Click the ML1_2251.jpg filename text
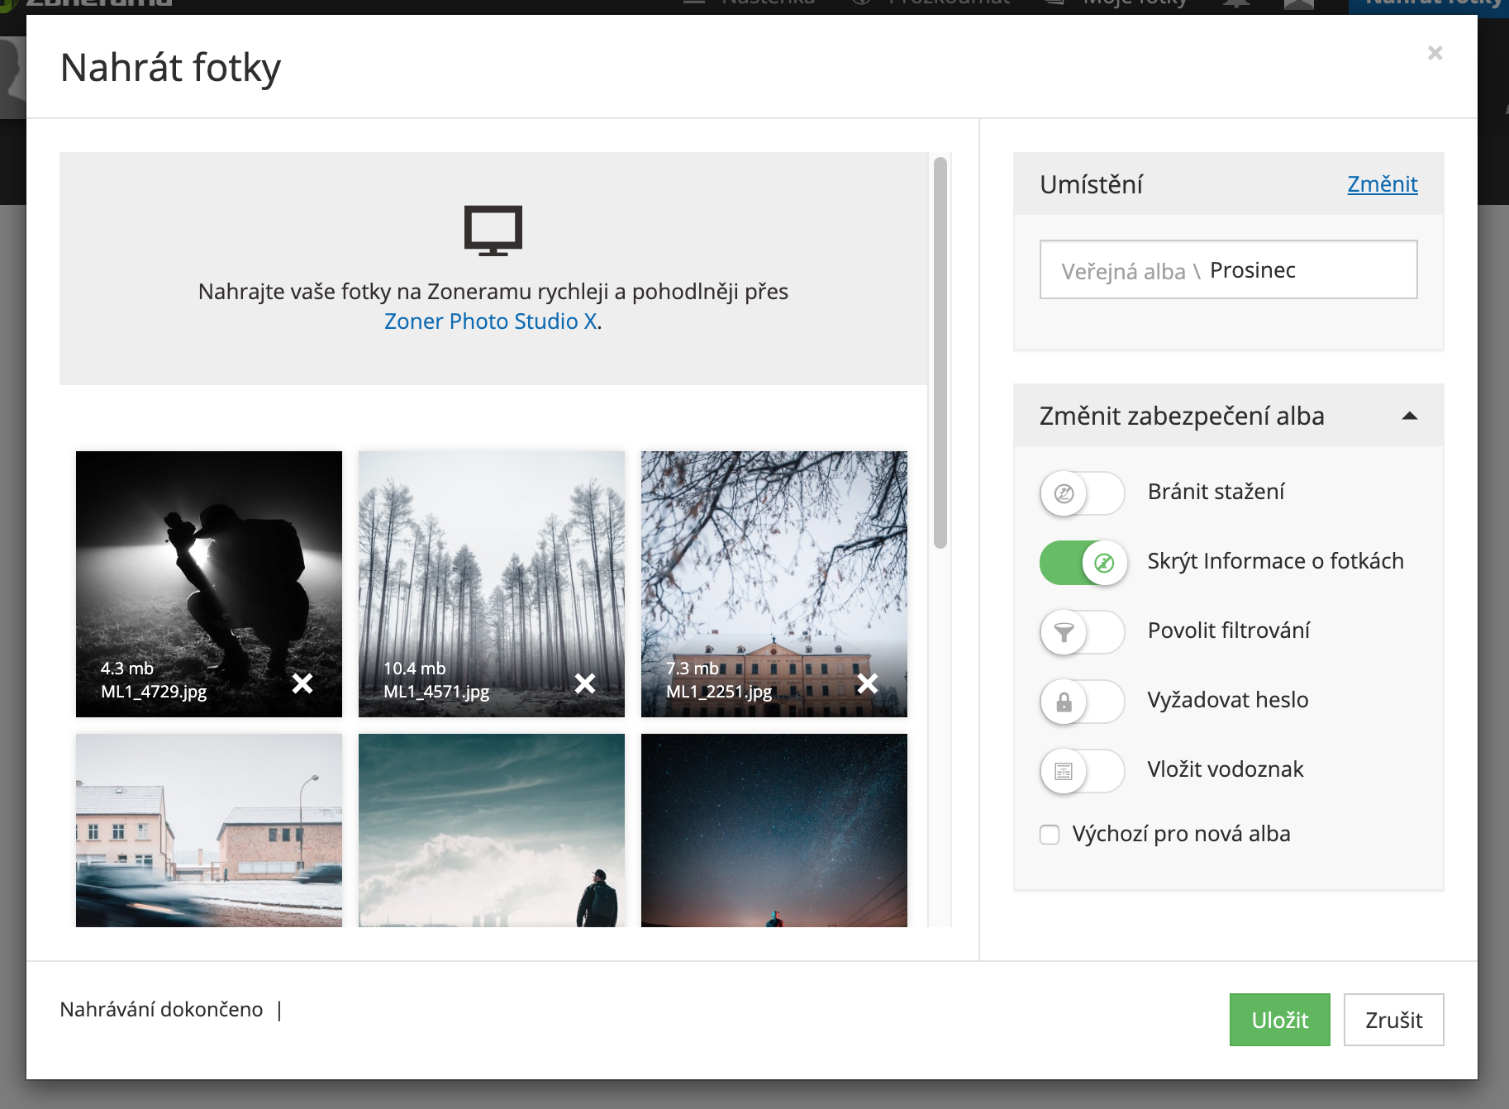Viewport: 1509px width, 1109px height. [x=719, y=692]
